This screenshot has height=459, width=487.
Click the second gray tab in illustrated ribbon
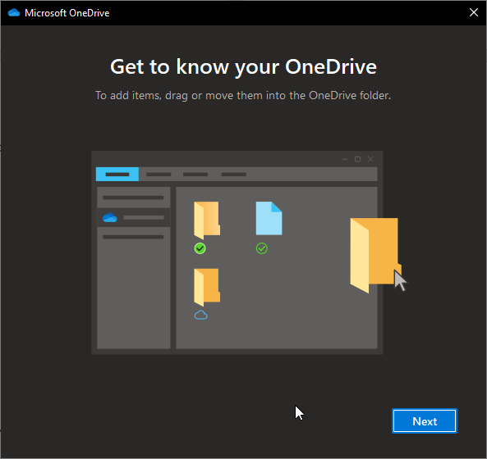(159, 175)
